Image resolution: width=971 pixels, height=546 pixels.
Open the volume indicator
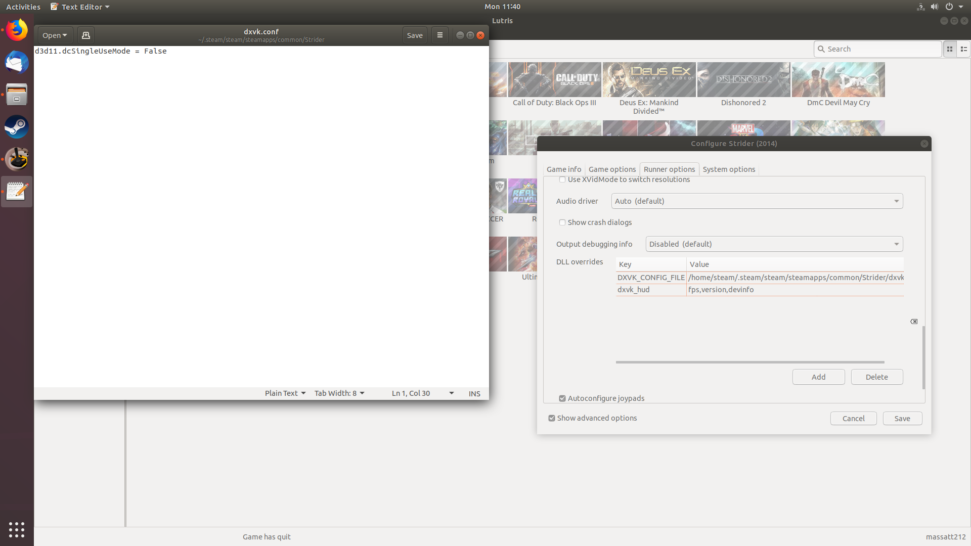pyautogui.click(x=935, y=7)
